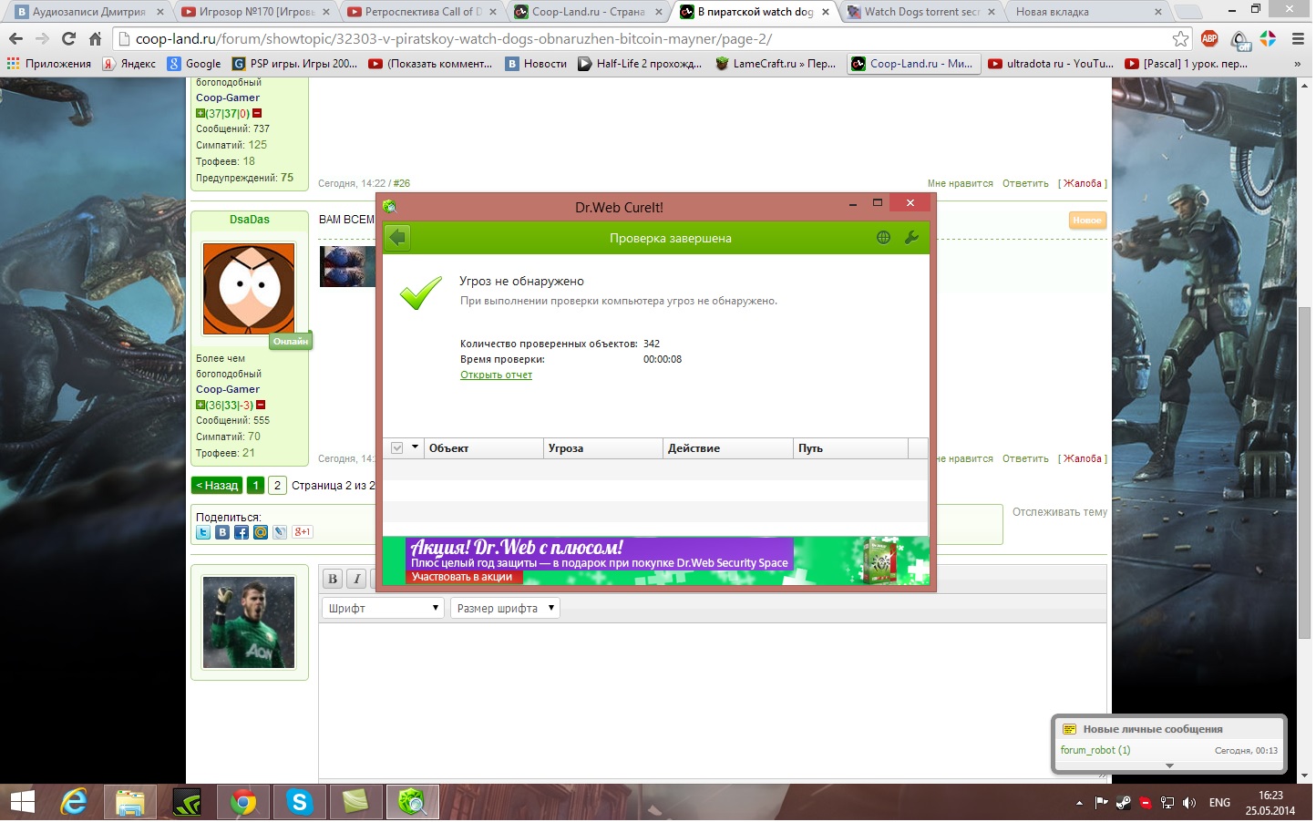Click into reply editor text area

pos(713,700)
